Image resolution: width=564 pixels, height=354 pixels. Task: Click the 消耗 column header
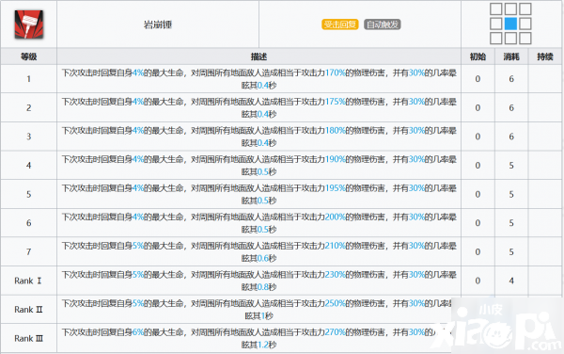point(511,56)
